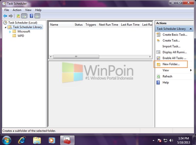Image resolution: width=196 pixels, height=145 pixels.
Task: Click the right scroll arrow of the task list
Action: click(x=150, y=57)
